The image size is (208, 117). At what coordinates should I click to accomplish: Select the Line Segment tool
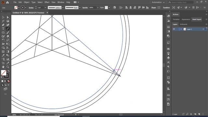(x=8, y=29)
